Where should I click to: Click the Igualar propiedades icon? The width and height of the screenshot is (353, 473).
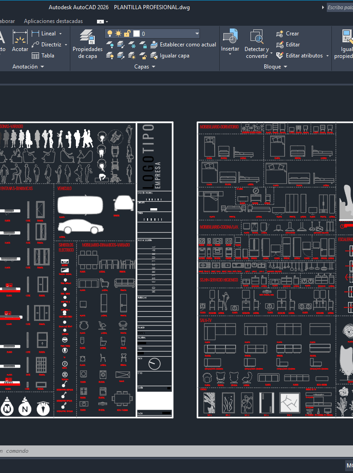(347, 36)
